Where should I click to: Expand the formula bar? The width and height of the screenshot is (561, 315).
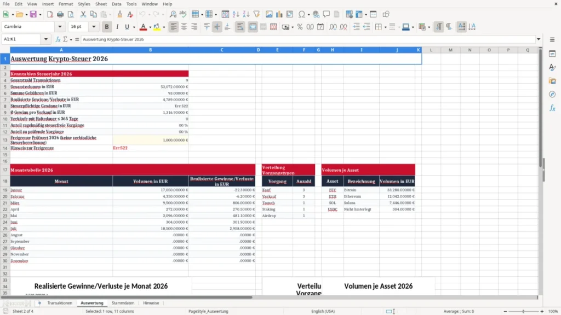(539, 39)
